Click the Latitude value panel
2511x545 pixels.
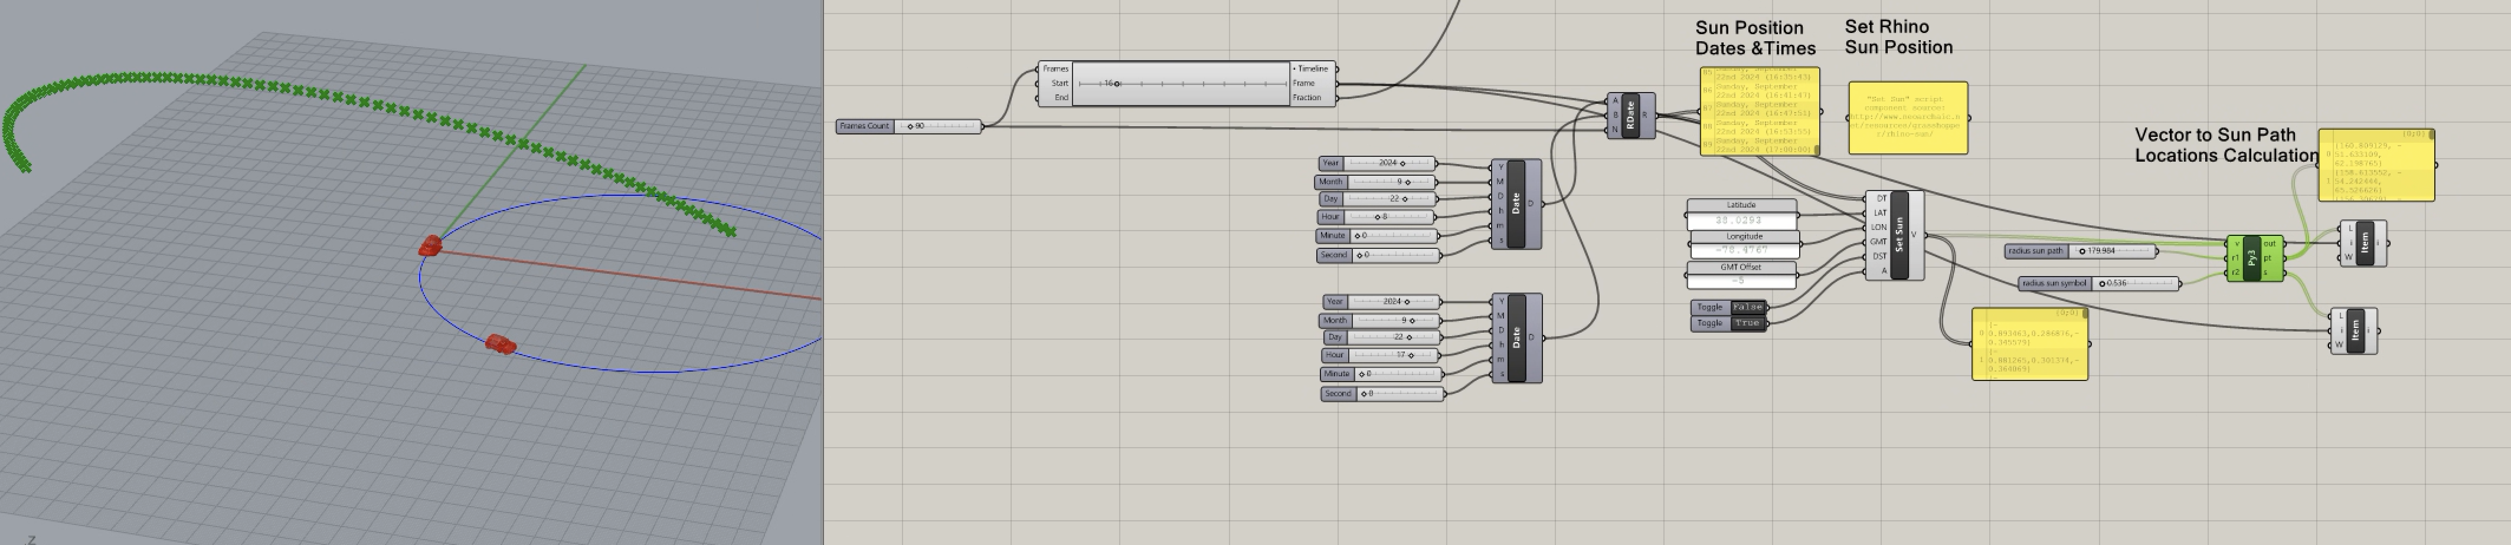[x=1741, y=221]
